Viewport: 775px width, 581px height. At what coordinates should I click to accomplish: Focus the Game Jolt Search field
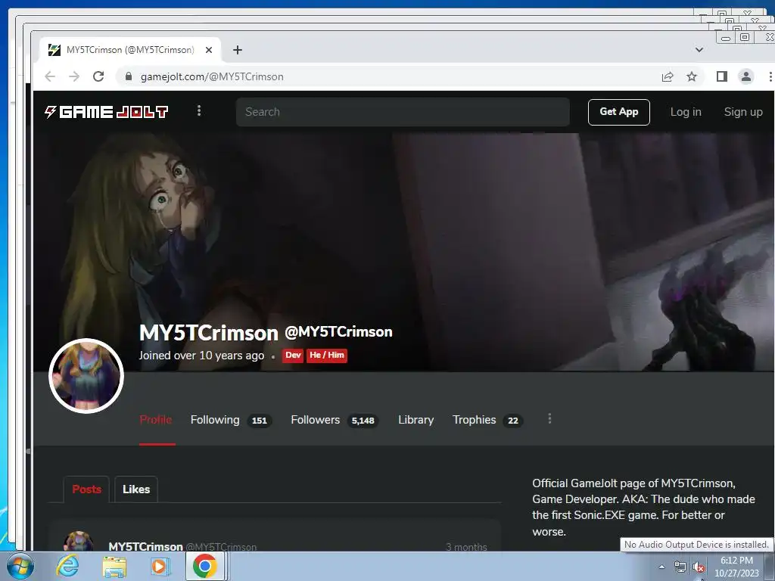click(x=403, y=112)
